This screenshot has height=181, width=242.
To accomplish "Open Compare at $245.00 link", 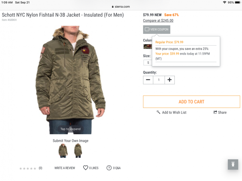I will [158, 20].
